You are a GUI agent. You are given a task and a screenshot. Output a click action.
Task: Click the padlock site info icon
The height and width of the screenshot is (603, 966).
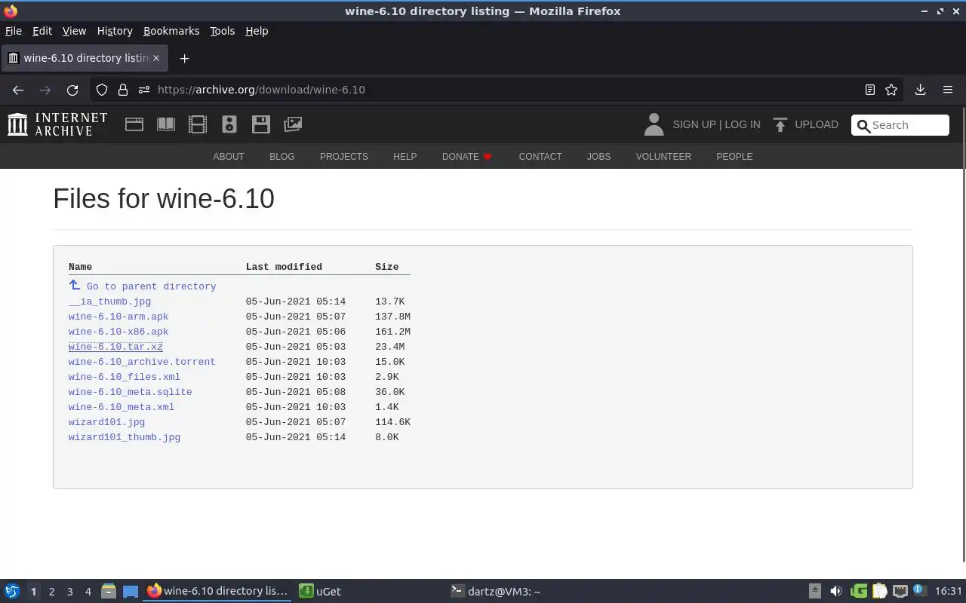(x=123, y=90)
